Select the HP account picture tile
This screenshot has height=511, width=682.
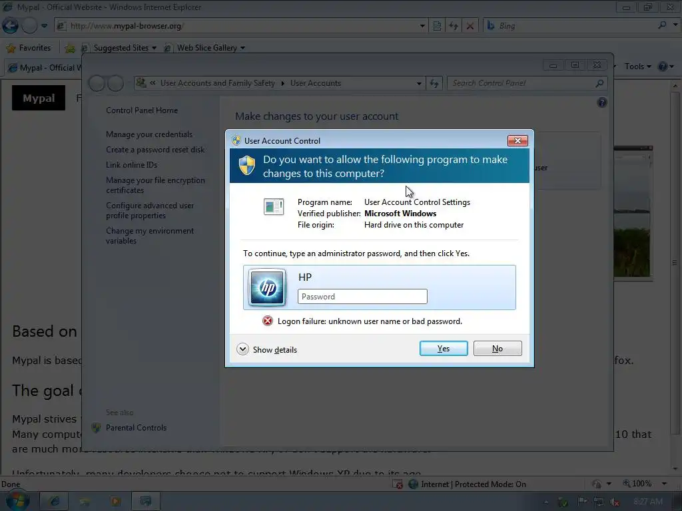pyautogui.click(x=267, y=287)
